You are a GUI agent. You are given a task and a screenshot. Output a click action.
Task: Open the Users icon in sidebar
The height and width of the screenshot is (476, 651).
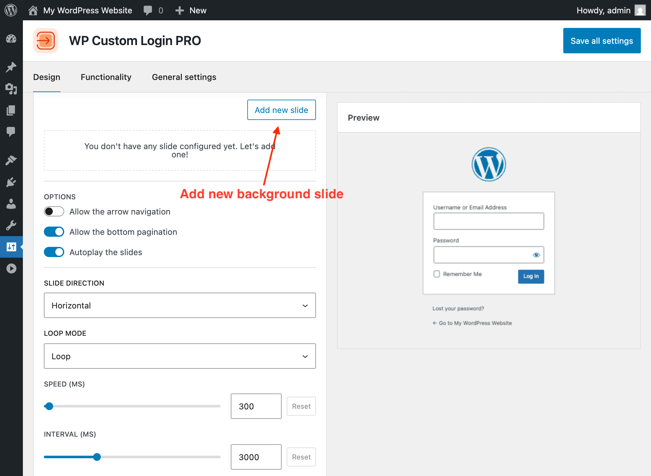click(x=11, y=204)
